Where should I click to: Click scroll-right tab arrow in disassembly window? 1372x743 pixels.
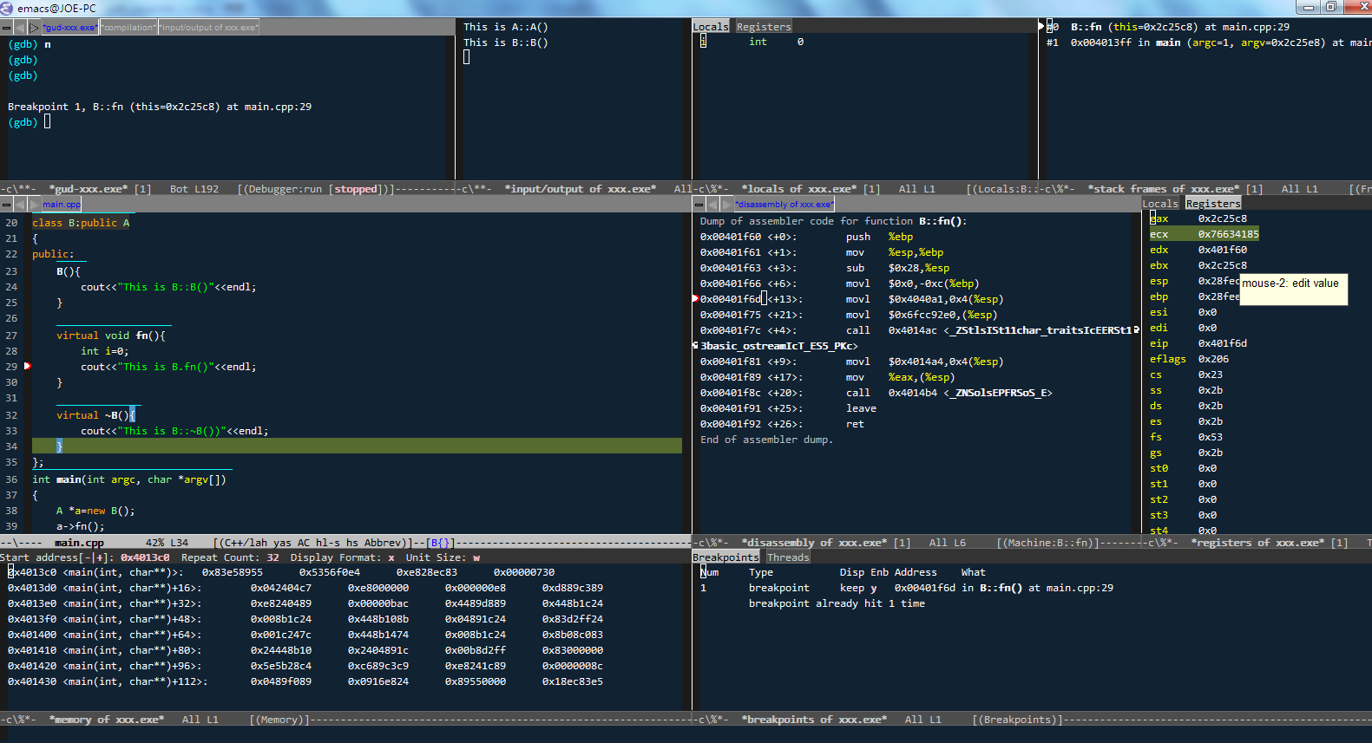pyautogui.click(x=726, y=205)
